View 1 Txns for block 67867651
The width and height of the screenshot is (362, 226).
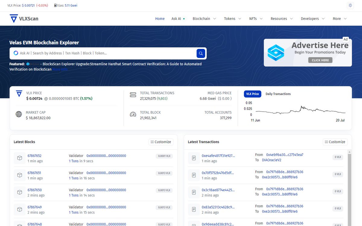pos(74,178)
